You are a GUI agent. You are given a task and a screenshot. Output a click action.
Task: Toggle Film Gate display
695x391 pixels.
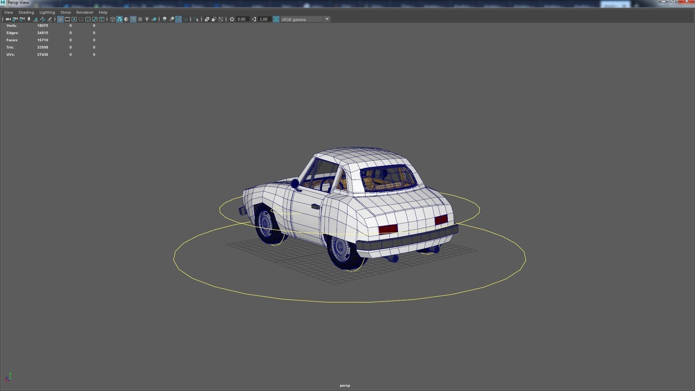pyautogui.click(x=67, y=19)
